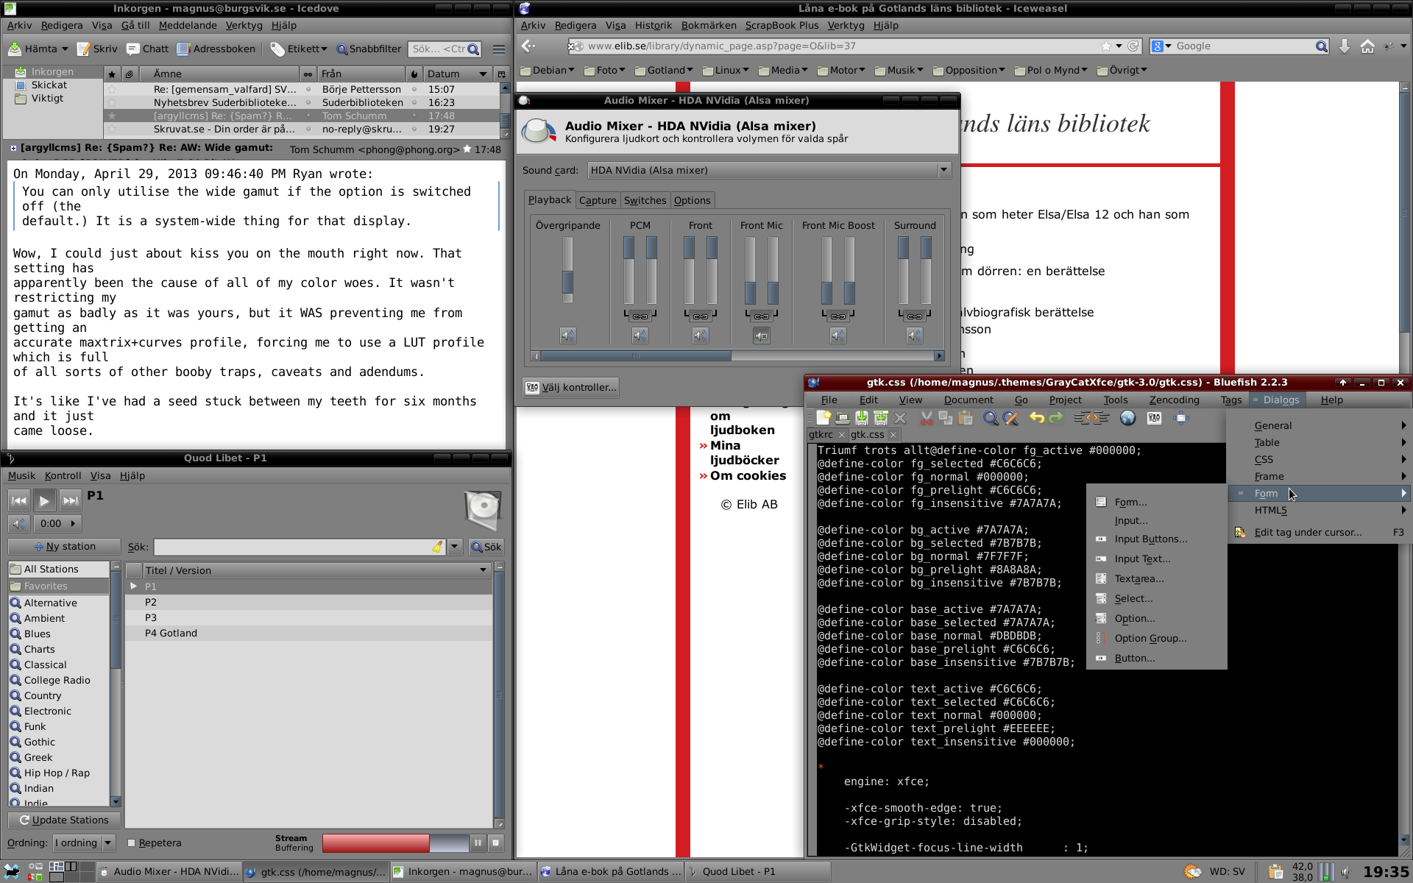Open the search history dropdown in Quod Libet
The image size is (1413, 883).
pyautogui.click(x=455, y=547)
